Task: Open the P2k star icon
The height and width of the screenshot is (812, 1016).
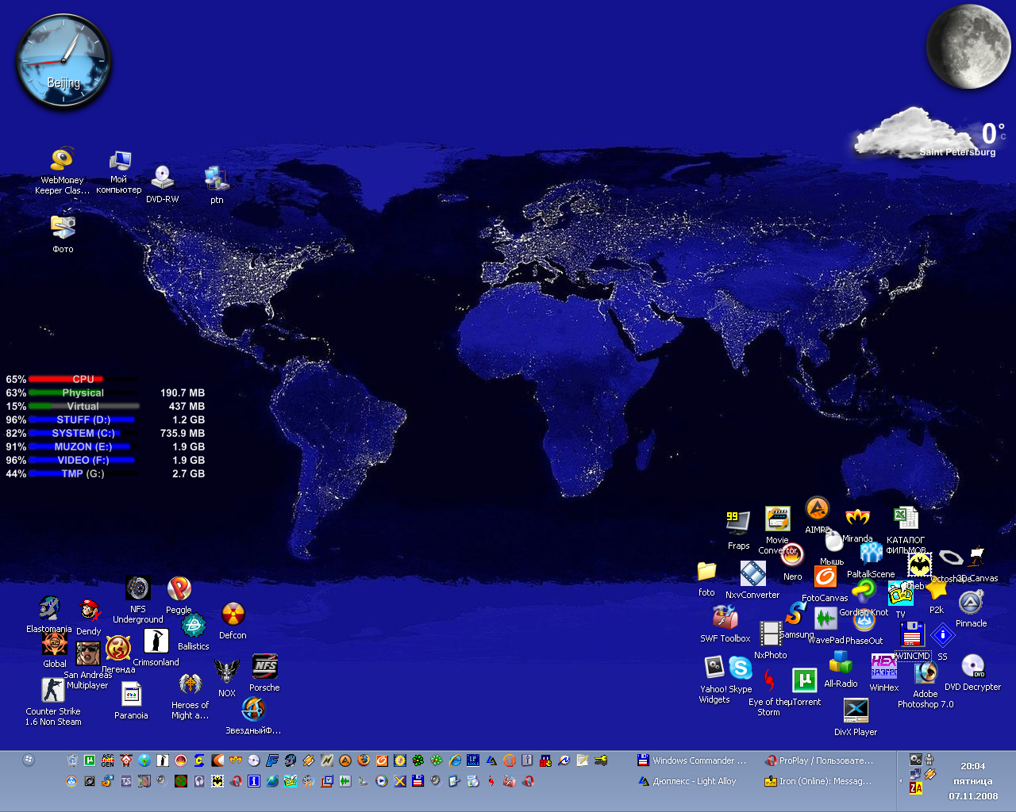Action: click(937, 591)
